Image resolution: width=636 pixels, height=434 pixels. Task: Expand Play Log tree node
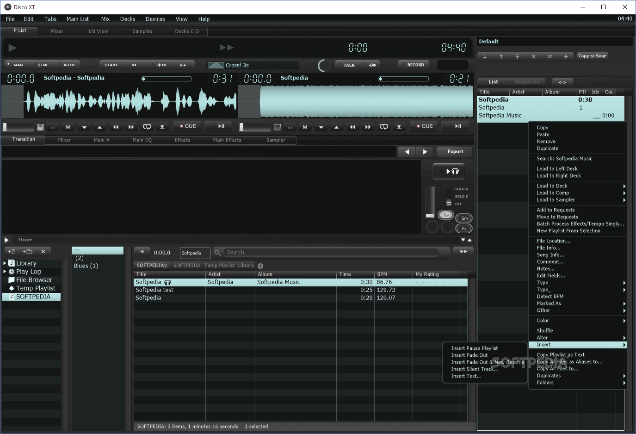click(5, 272)
